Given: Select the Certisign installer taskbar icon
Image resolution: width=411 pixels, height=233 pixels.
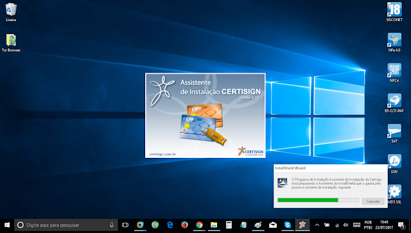Looking at the screenshot, I should tap(302, 225).
